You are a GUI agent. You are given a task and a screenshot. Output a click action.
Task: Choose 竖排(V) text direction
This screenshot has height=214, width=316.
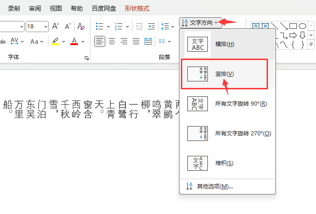tap(227, 74)
